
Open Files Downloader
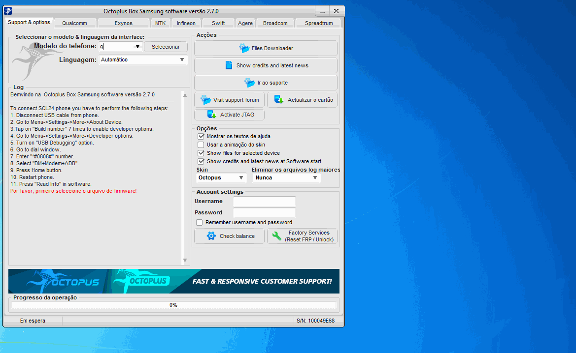coord(266,48)
